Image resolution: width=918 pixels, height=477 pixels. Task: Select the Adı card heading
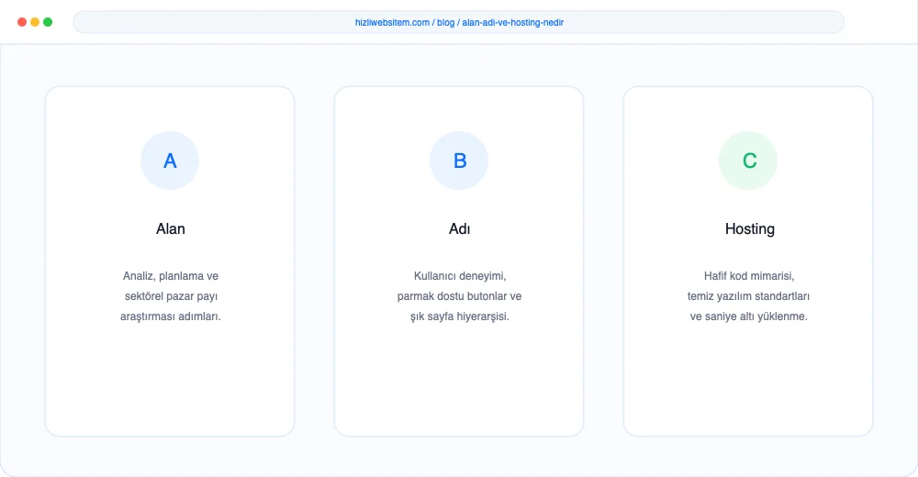pyautogui.click(x=460, y=228)
